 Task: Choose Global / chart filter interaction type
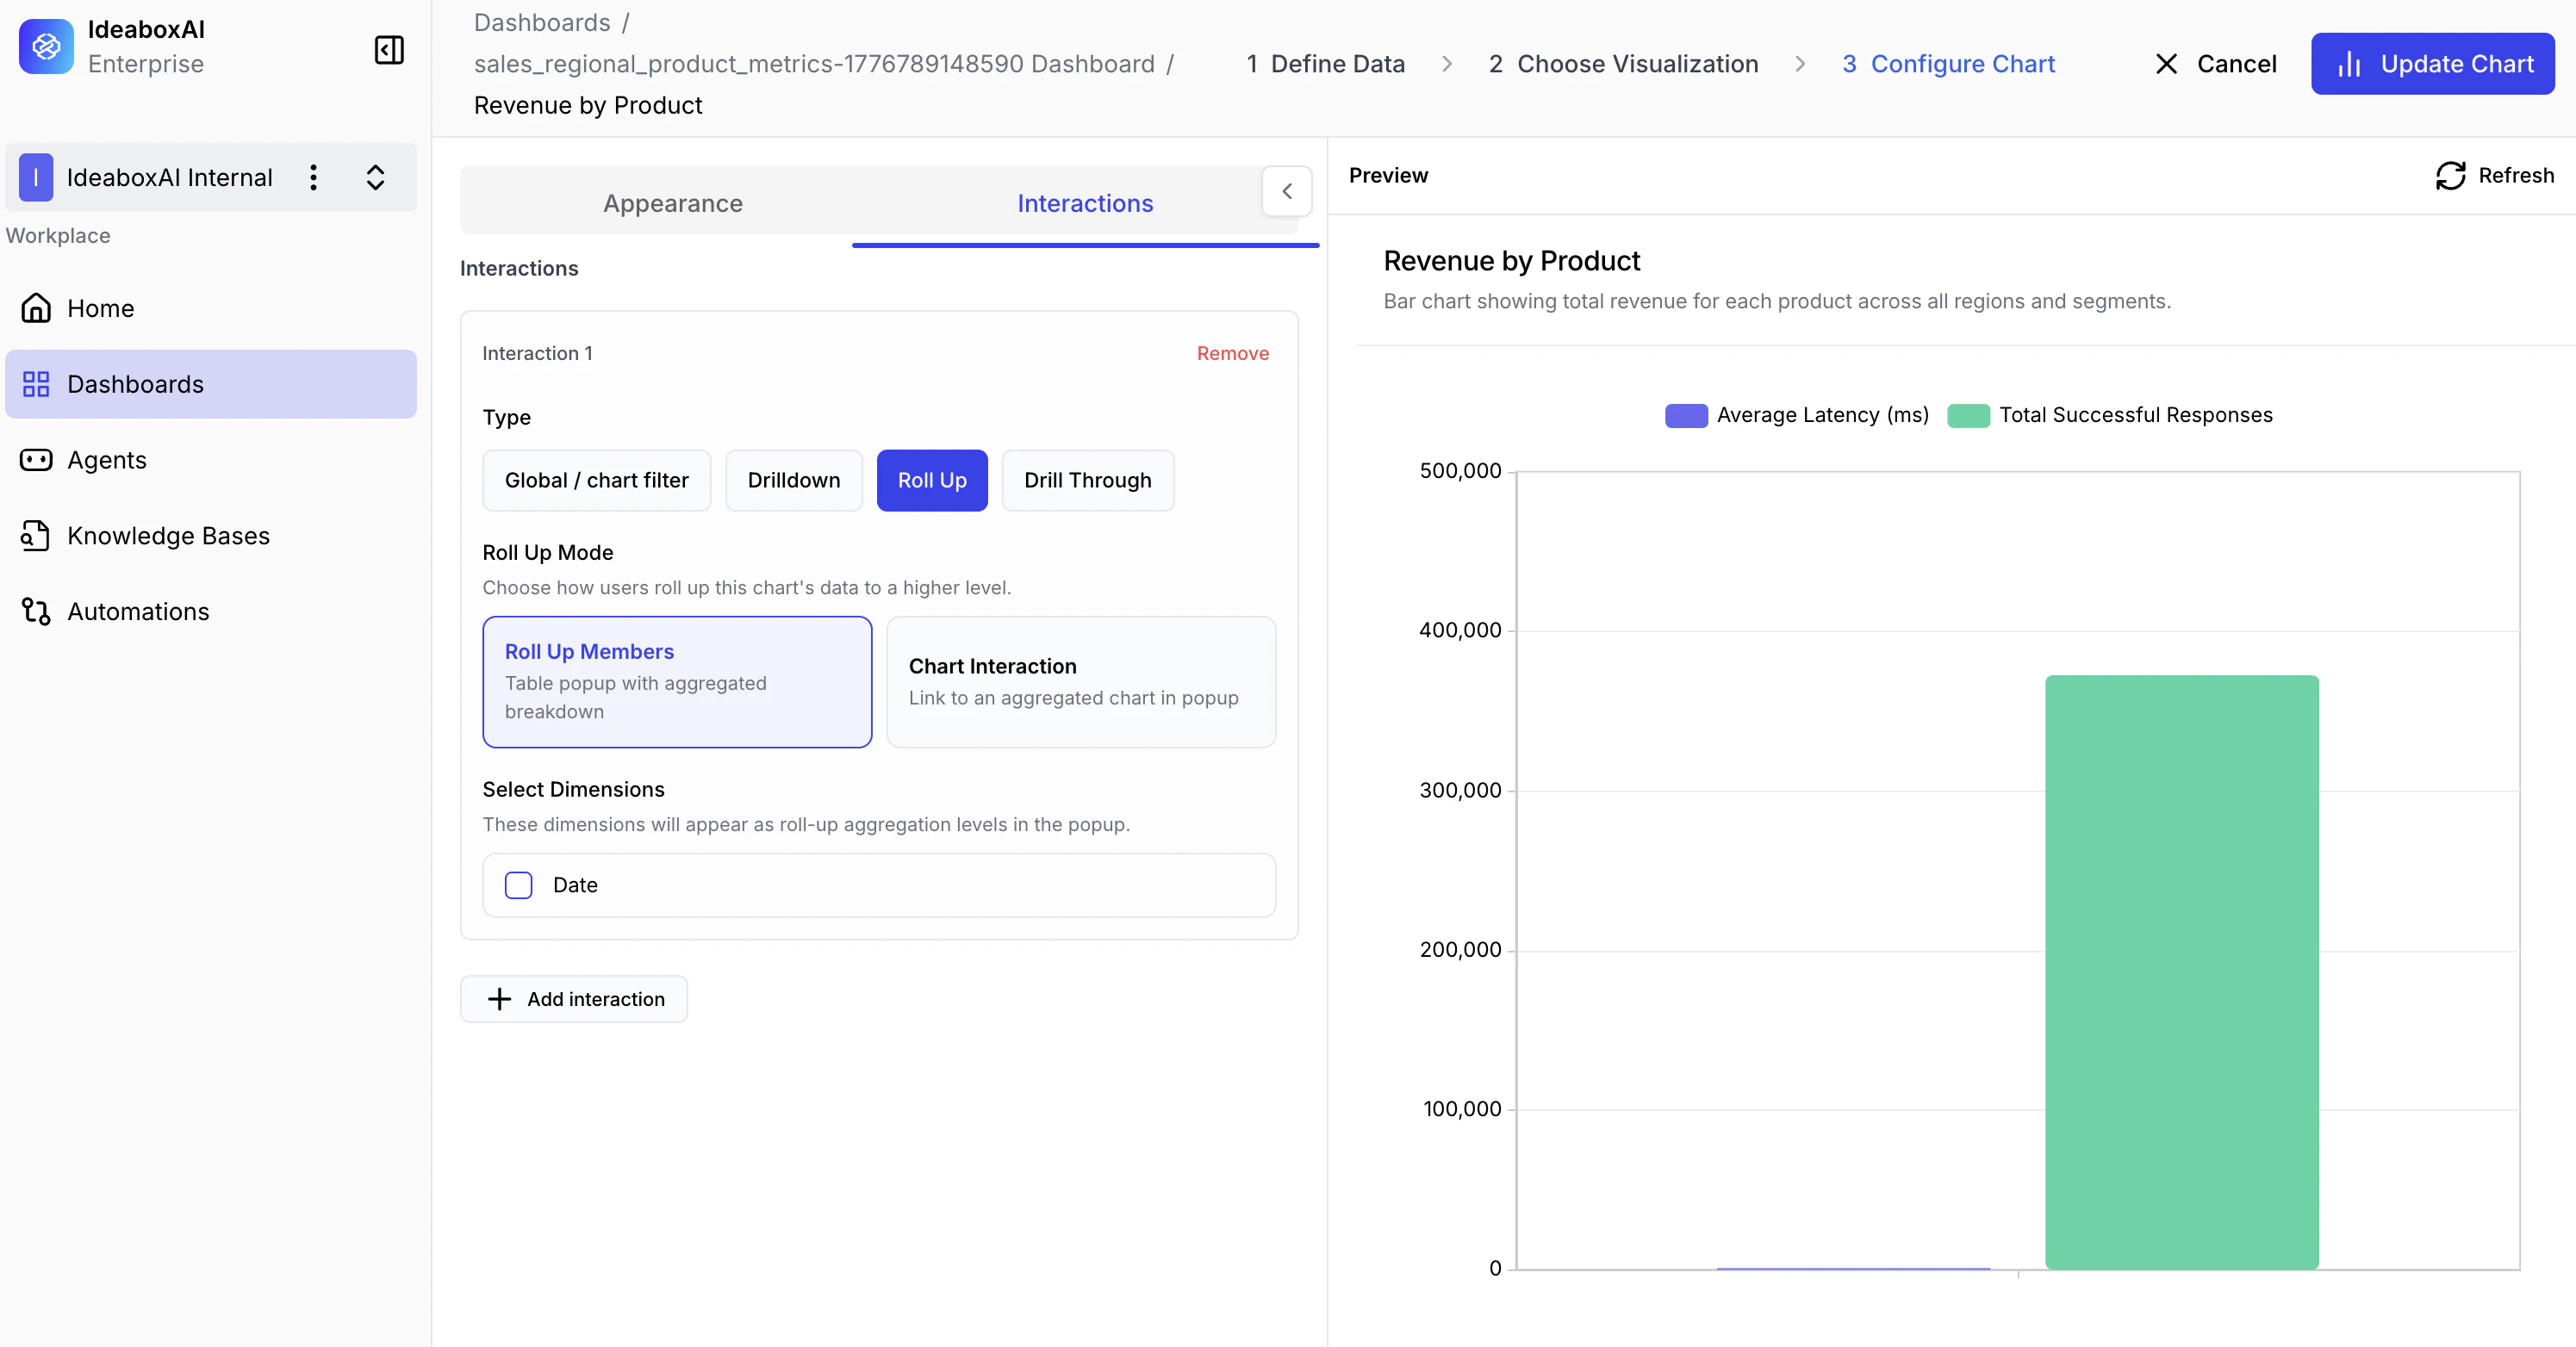(597, 480)
